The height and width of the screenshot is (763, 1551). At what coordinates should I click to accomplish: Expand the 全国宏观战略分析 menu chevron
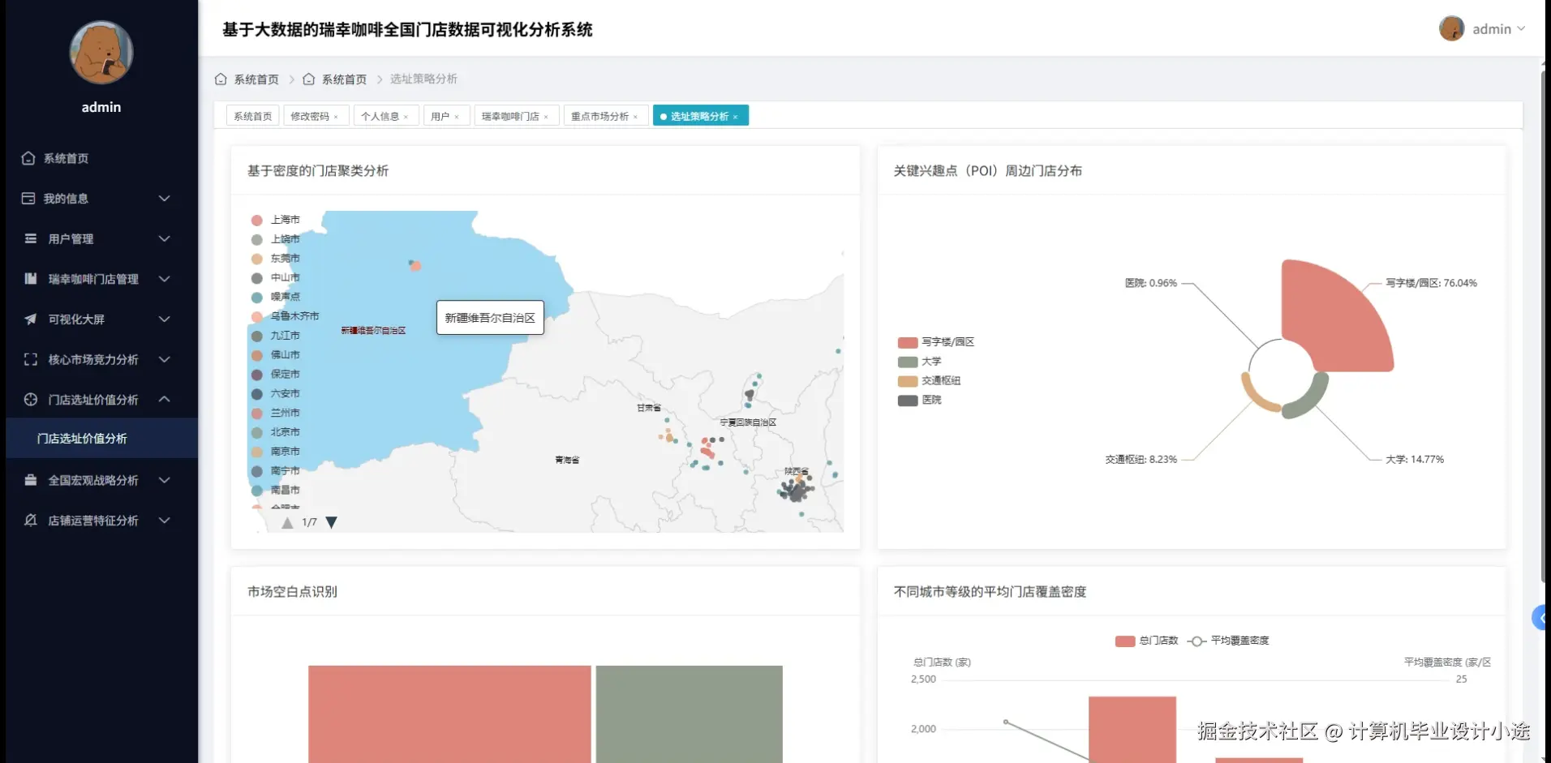coord(165,480)
